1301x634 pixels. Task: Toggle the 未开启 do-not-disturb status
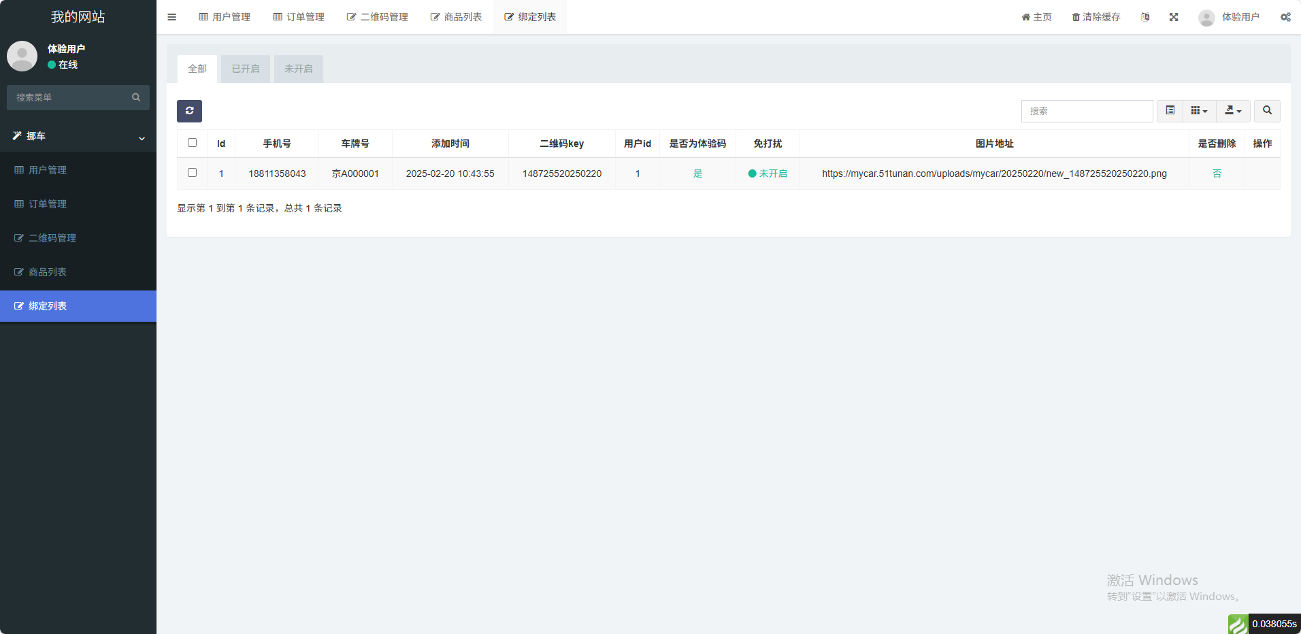768,173
